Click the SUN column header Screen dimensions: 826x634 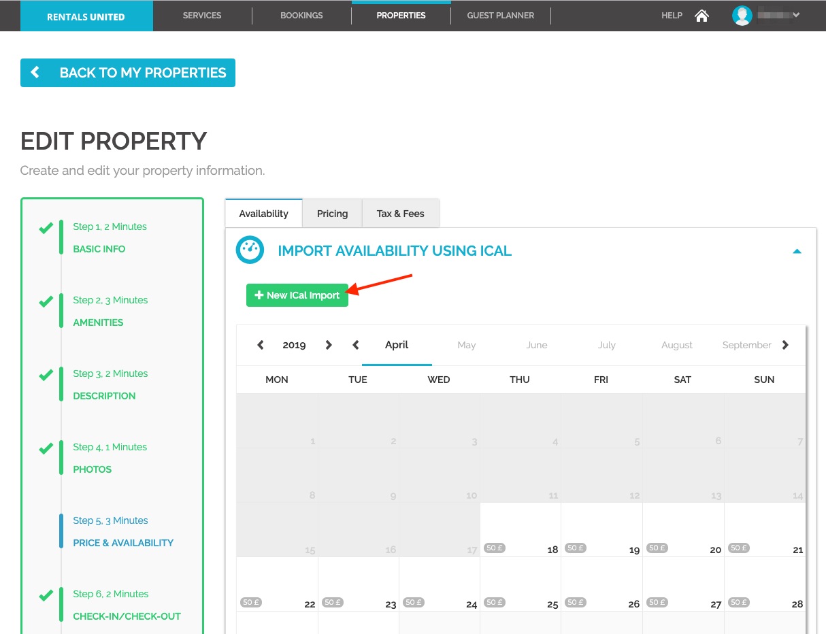coord(764,380)
